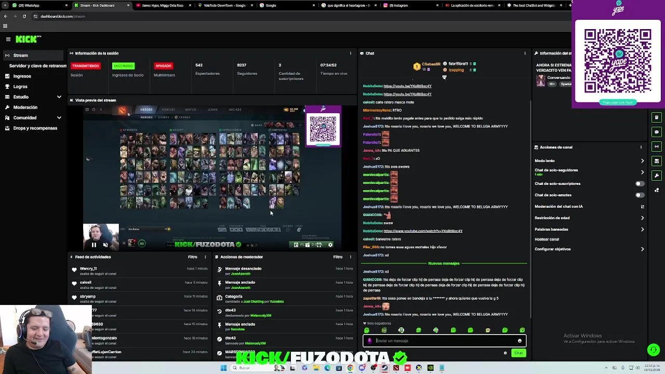This screenshot has width=665, height=374.
Task: Click the browser address bar
Action: click(296, 16)
